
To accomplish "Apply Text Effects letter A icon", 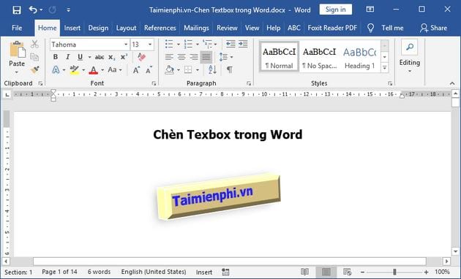I will (x=56, y=70).
